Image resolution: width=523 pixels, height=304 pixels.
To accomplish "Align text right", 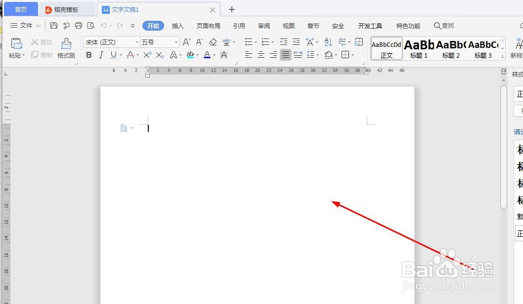I will [273, 55].
